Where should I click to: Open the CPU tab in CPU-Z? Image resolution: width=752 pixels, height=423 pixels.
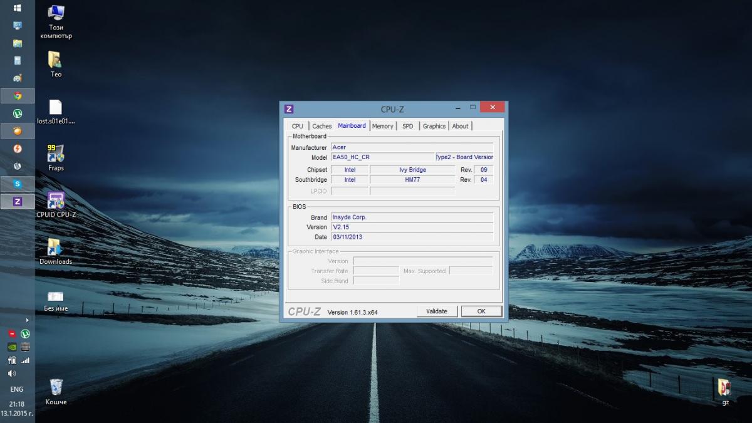tap(297, 126)
